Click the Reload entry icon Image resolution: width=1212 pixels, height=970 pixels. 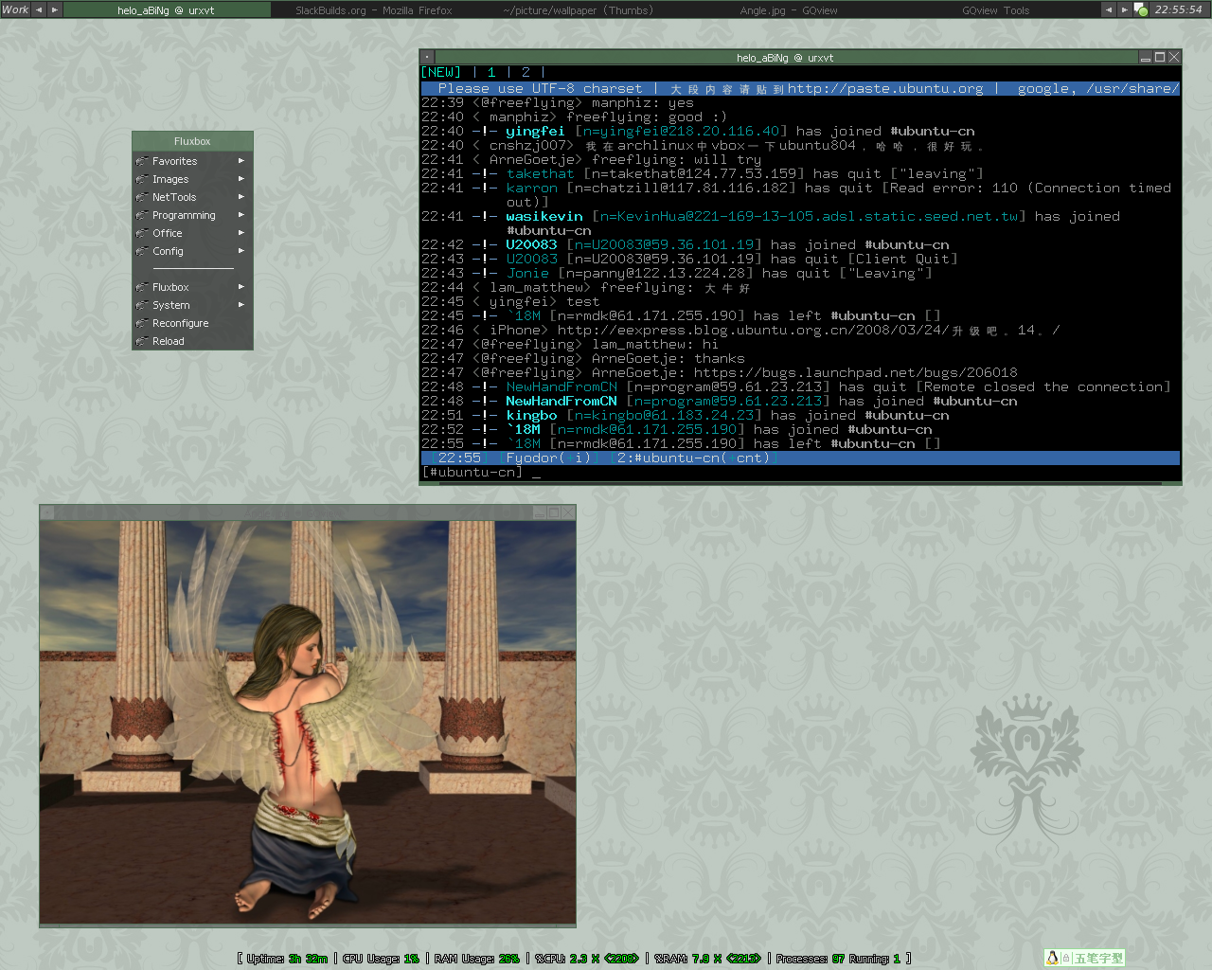click(x=142, y=341)
